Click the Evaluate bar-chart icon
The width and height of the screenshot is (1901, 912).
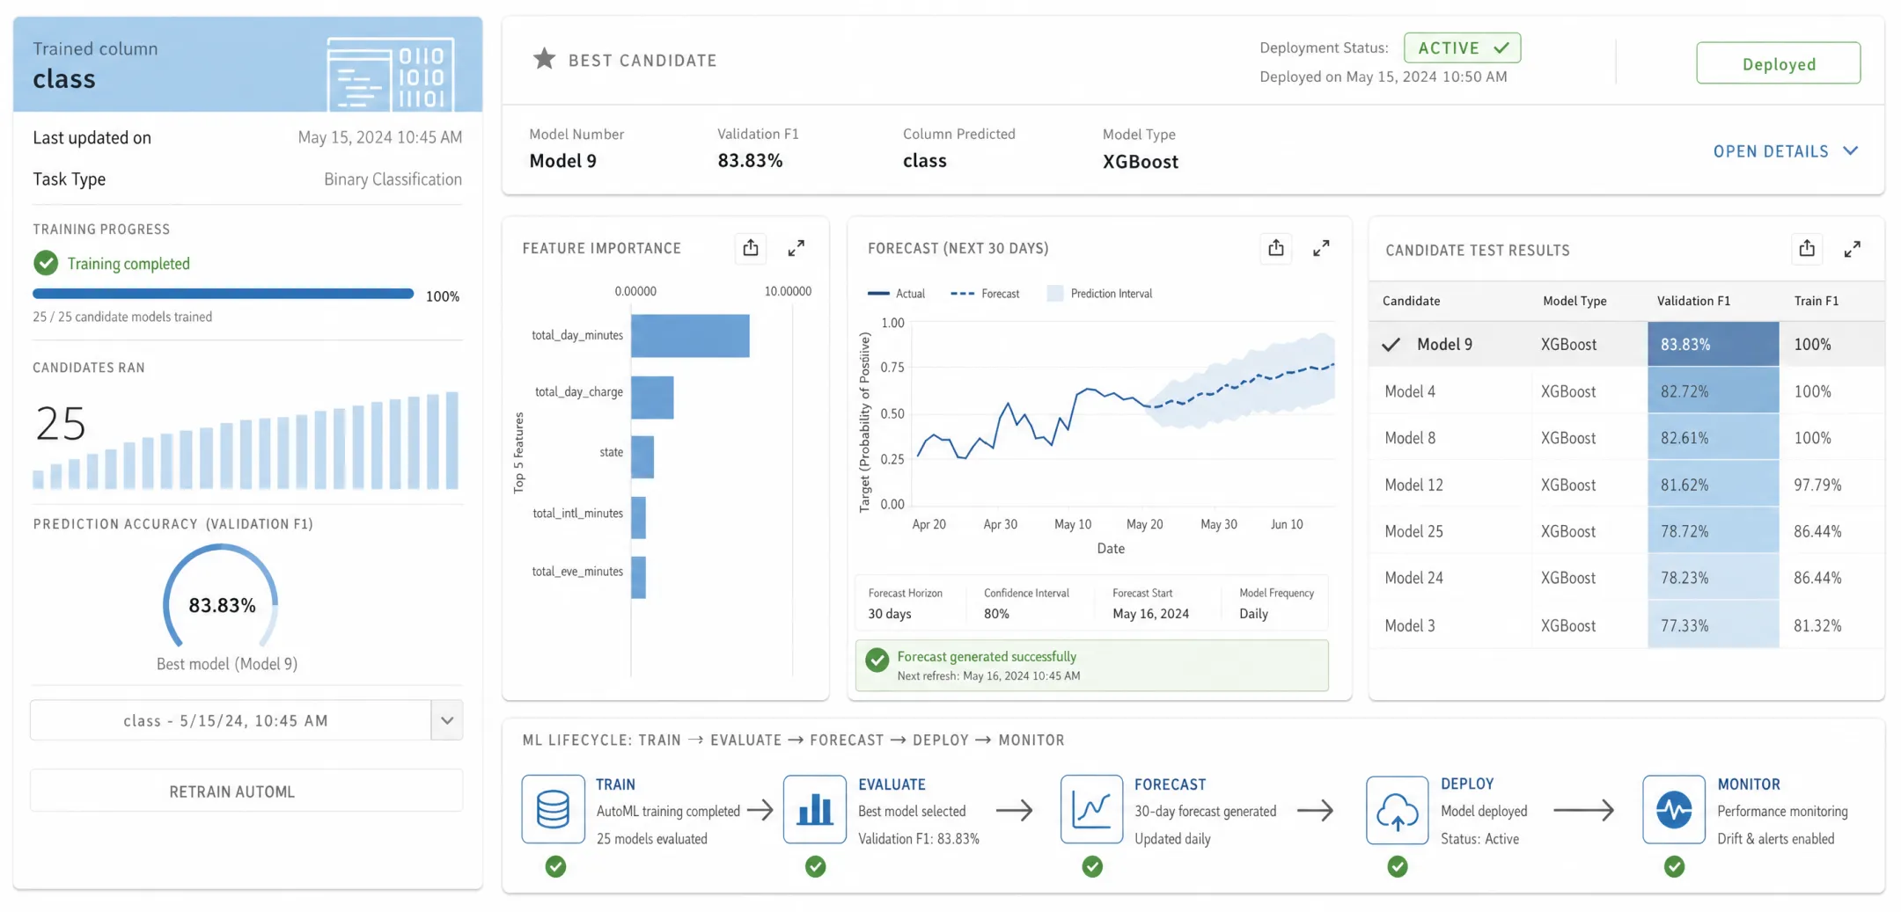click(x=815, y=809)
